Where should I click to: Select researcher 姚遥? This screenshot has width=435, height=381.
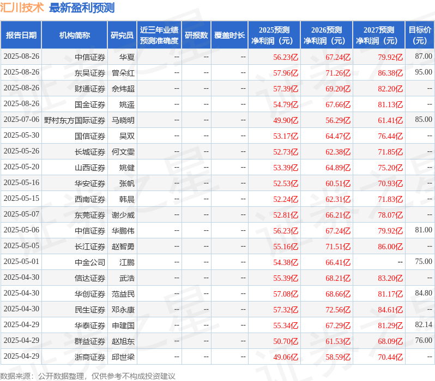(x=127, y=105)
